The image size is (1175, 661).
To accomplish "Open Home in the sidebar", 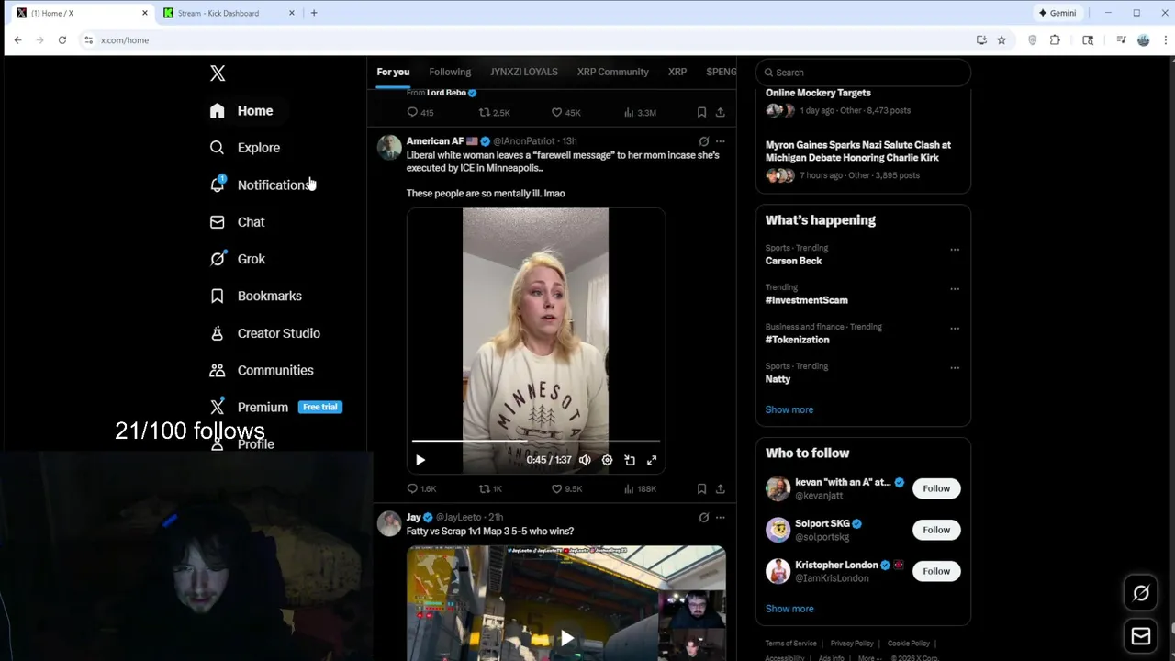I will coord(241,111).
